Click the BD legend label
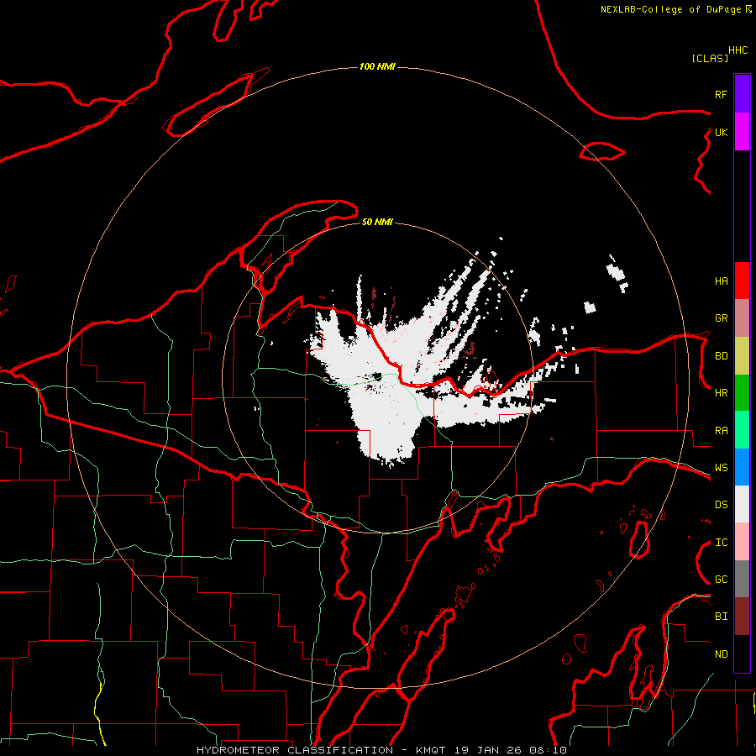 [721, 356]
